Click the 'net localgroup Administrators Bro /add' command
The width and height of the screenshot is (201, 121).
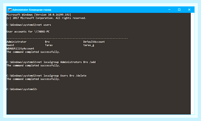coord(66,62)
